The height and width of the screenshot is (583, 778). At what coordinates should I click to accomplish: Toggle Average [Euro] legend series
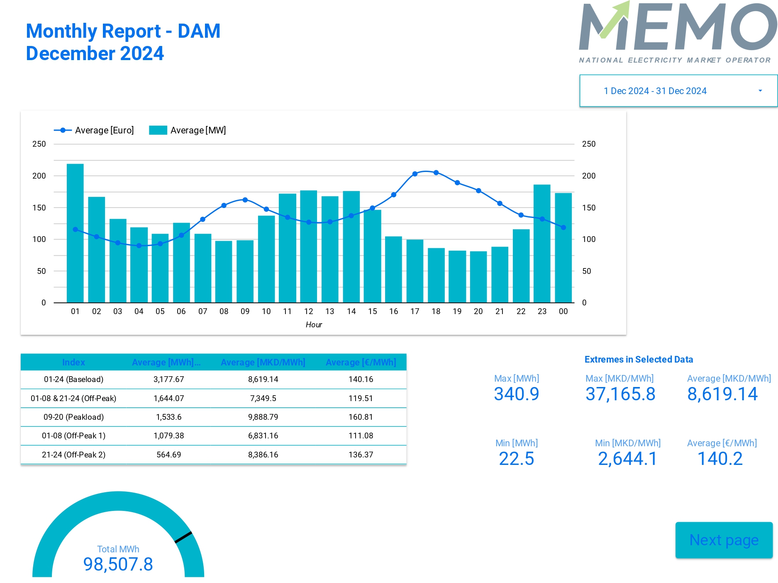point(104,131)
